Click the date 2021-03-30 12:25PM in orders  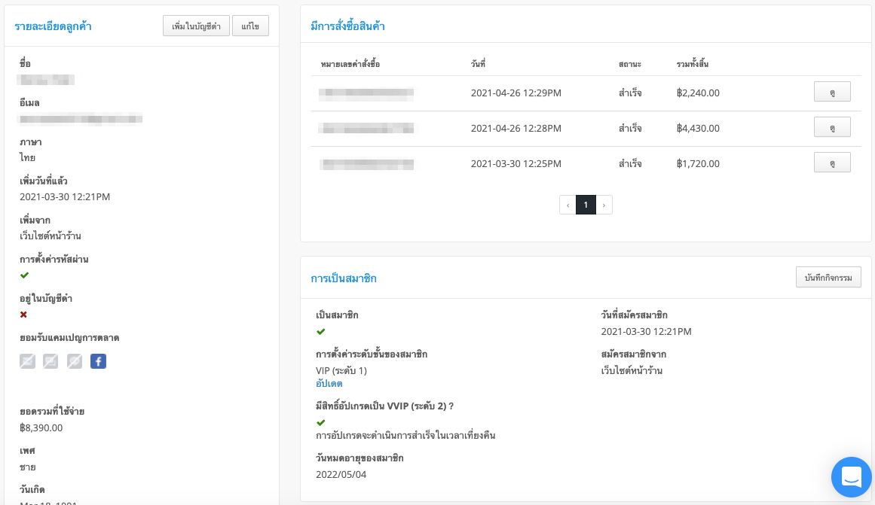coord(516,164)
